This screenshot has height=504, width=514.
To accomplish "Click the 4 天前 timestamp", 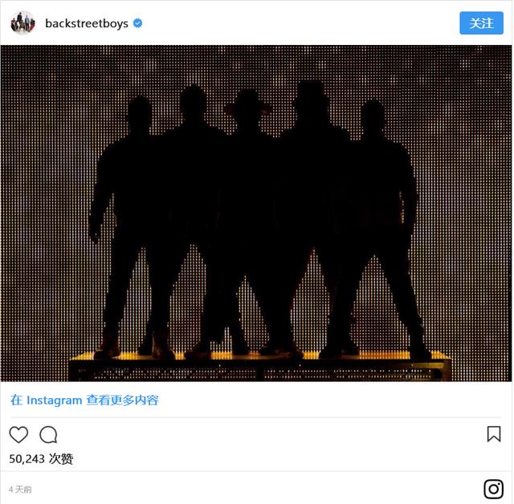I will pos(20,490).
